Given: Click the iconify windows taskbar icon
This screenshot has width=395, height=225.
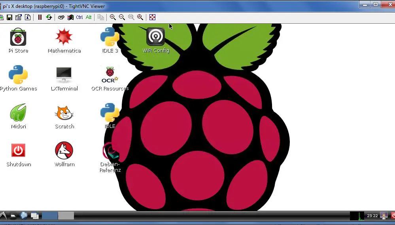Looking at the screenshot, I should [x=34, y=216].
